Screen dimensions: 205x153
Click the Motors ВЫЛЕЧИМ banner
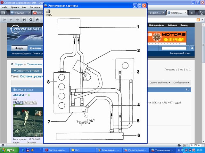tap(167, 38)
